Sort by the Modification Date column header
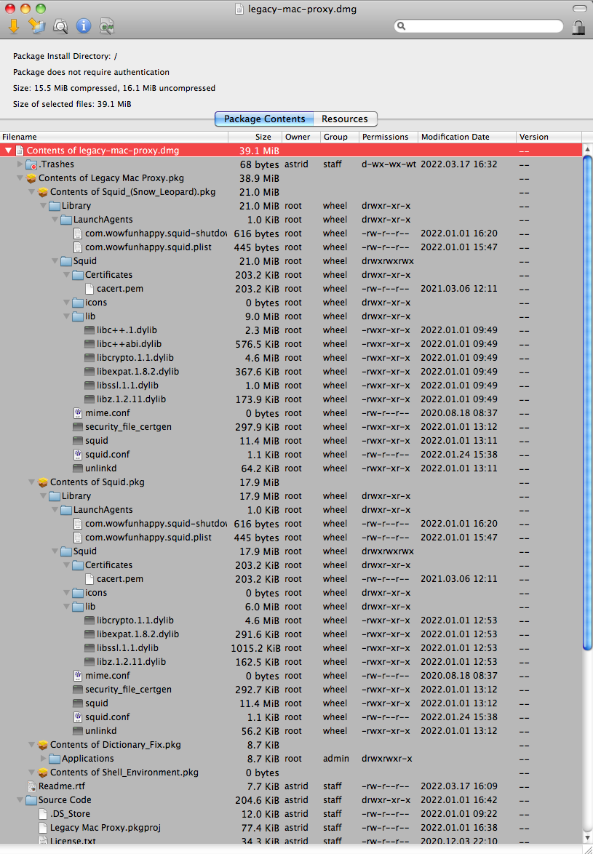Viewport: 593px width, 854px height. (467, 137)
